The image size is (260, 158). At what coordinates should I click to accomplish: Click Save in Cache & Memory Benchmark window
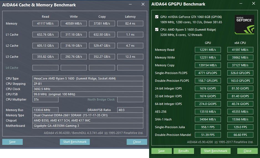pyautogui.click(x=12, y=142)
